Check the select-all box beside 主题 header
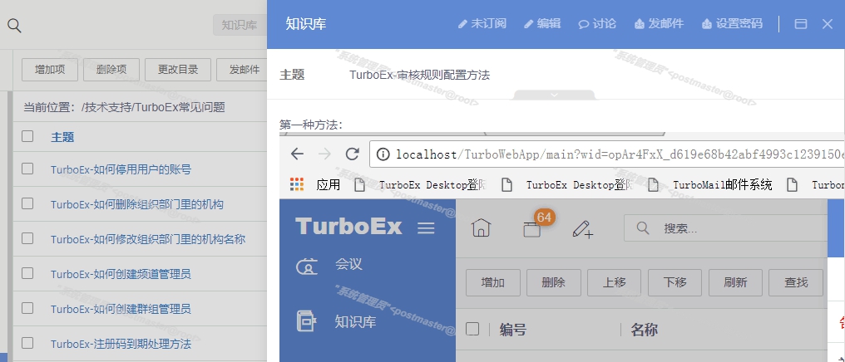Viewport: 845px width, 362px height. [x=27, y=136]
